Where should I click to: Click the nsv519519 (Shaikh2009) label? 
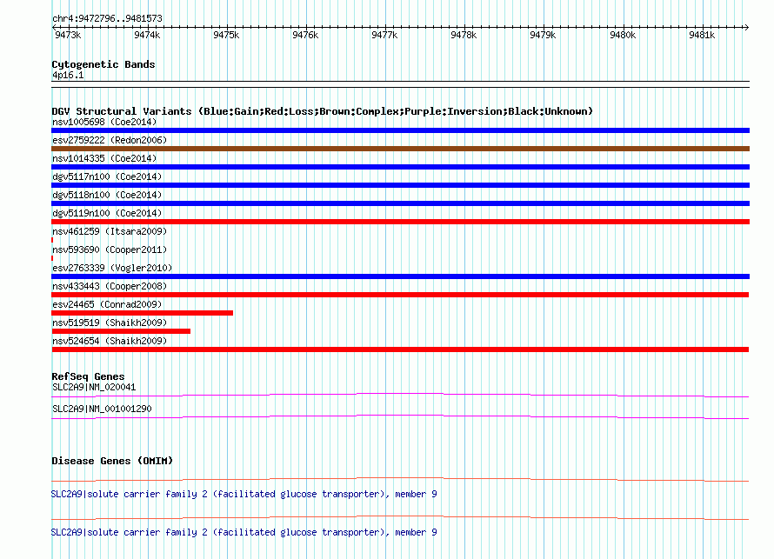(x=110, y=323)
